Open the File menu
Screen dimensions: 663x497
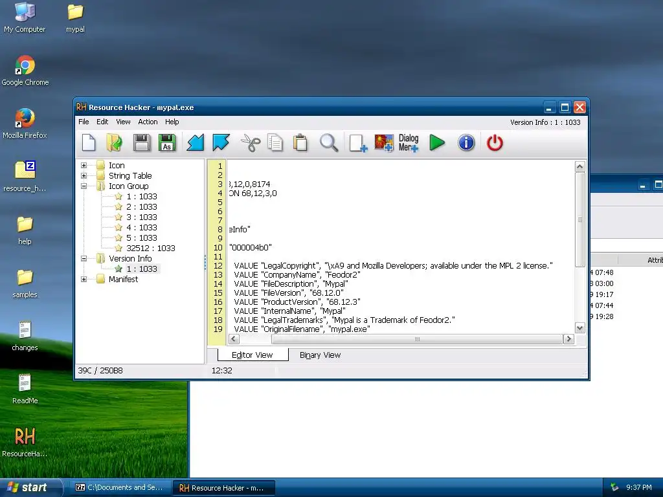[84, 122]
